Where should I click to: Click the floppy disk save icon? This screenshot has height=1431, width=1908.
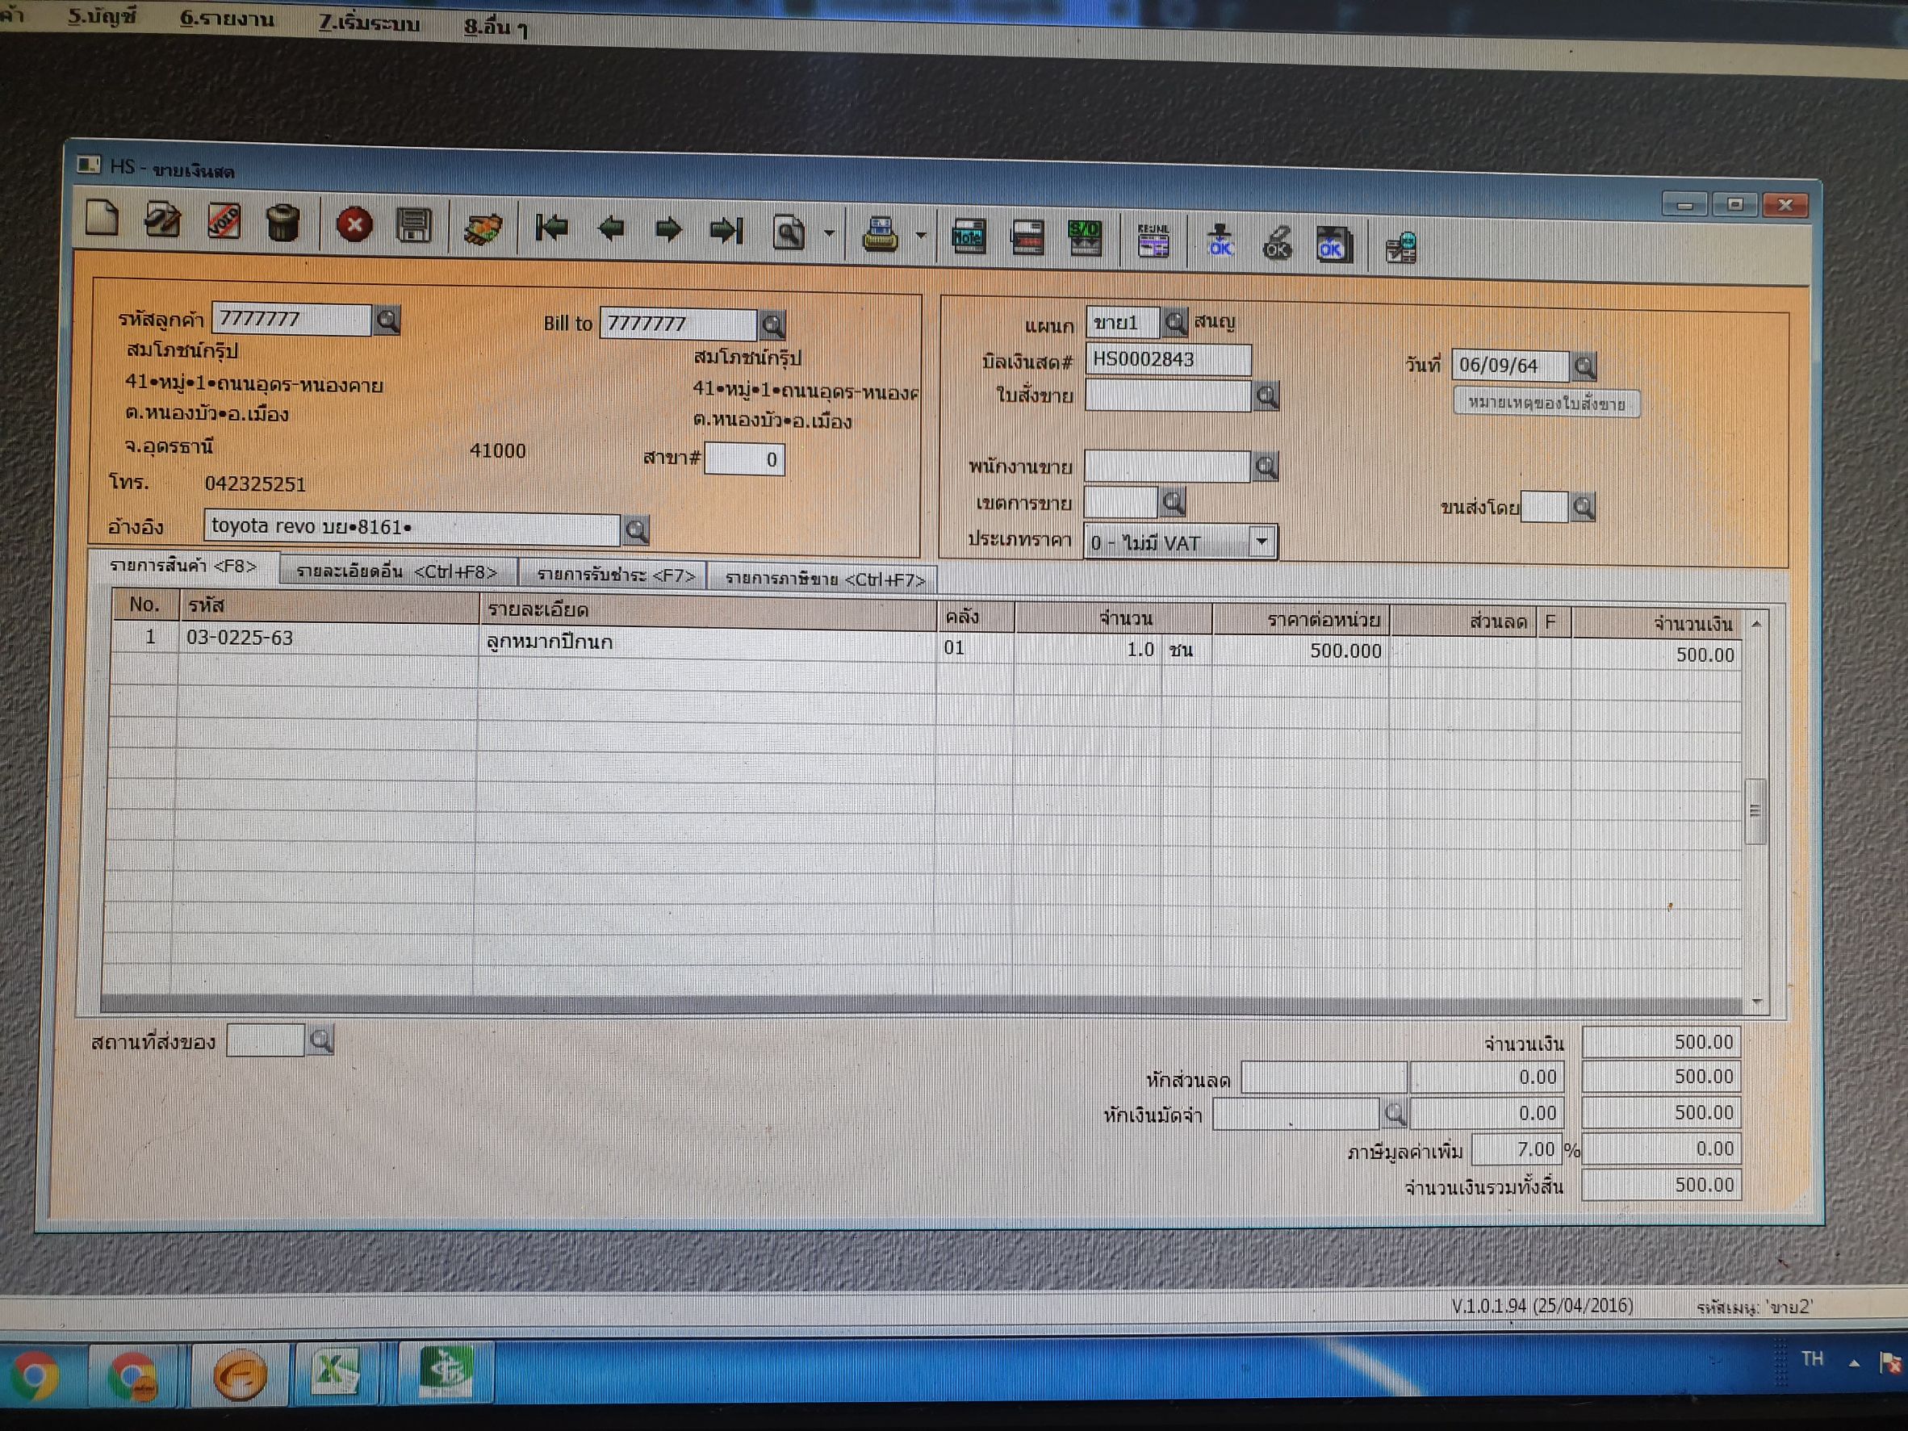(414, 226)
